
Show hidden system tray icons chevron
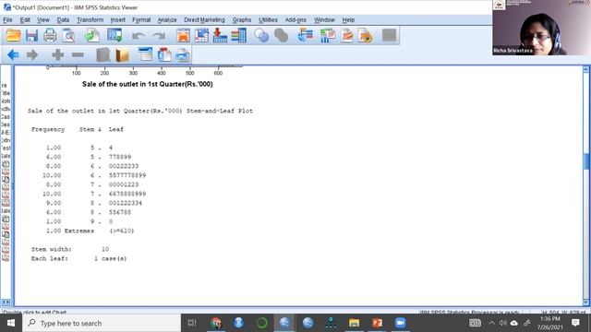point(491,323)
